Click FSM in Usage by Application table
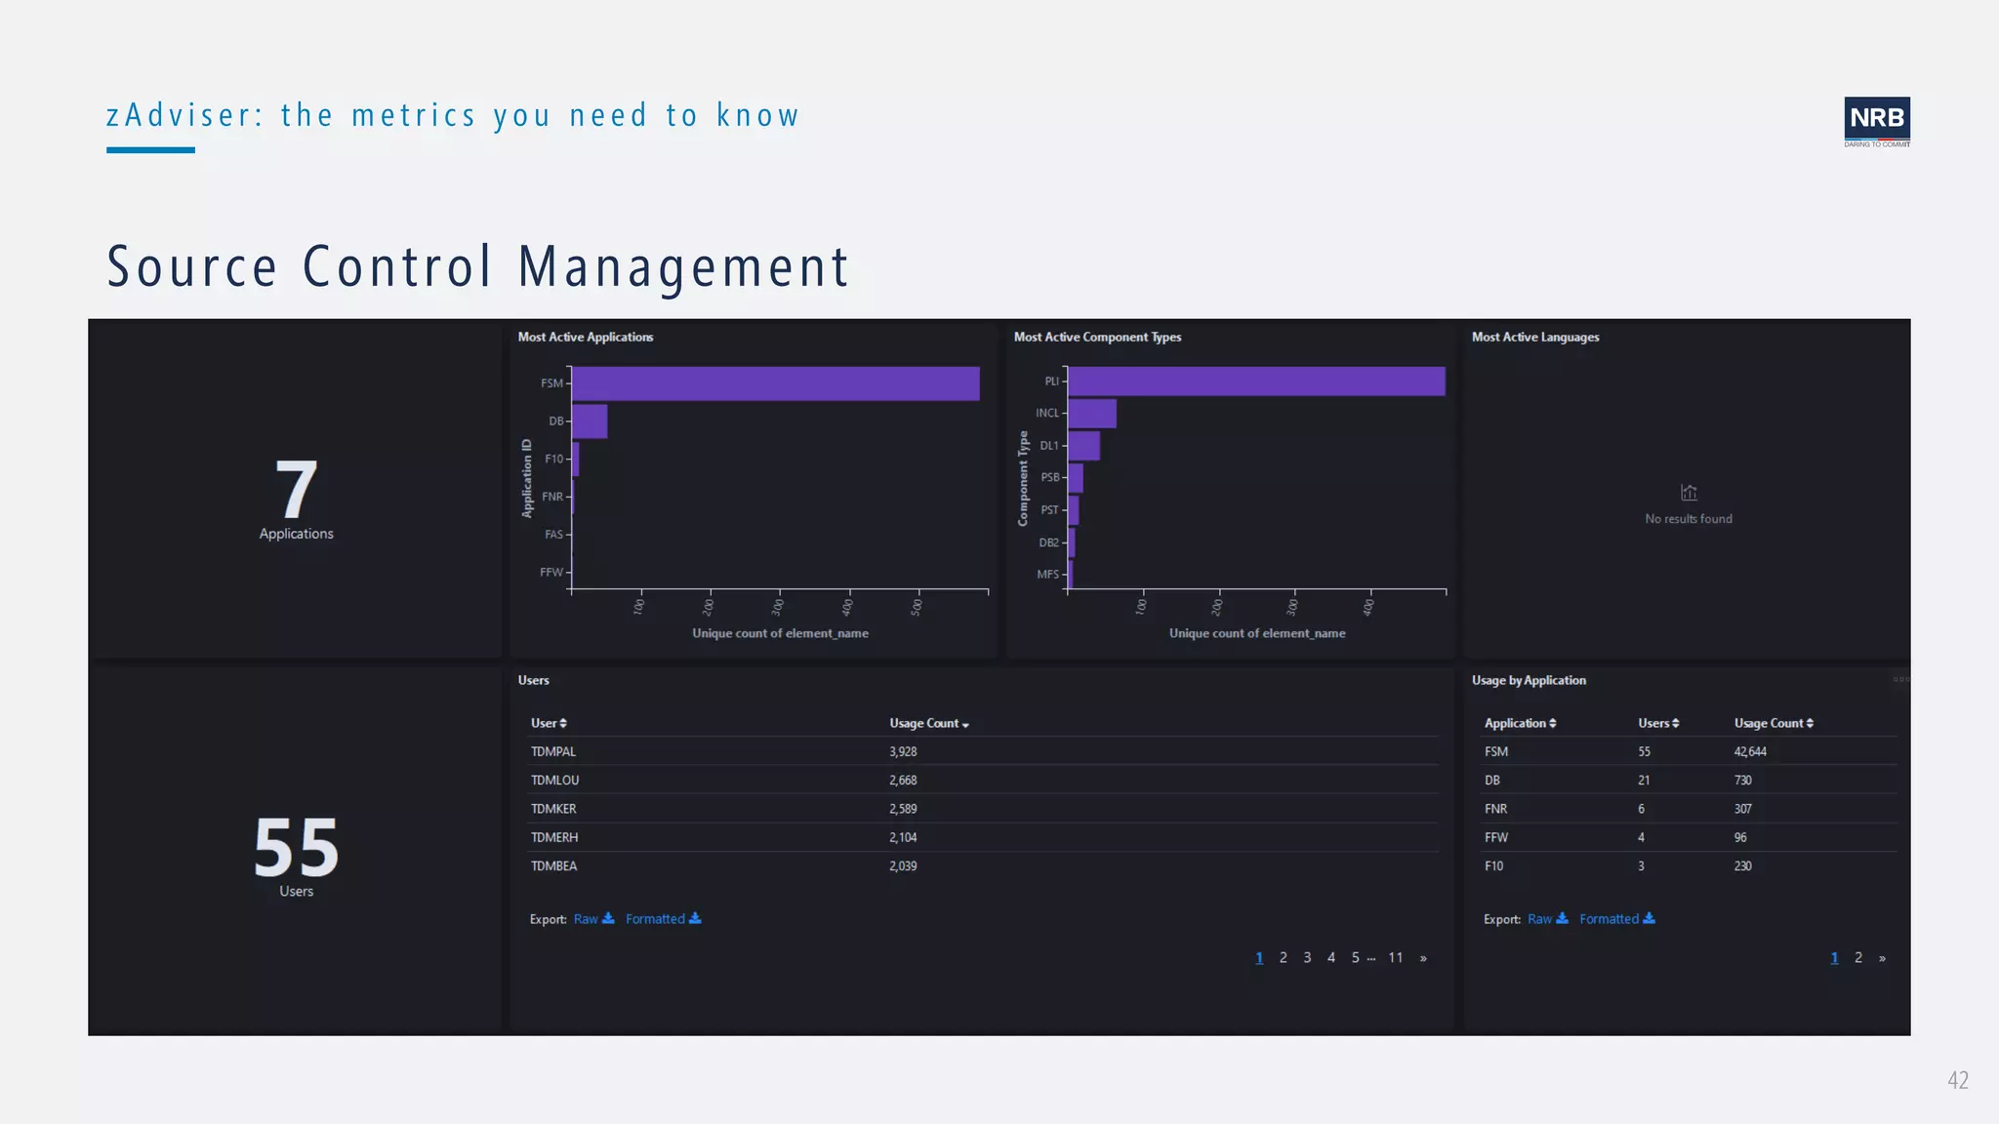1999x1124 pixels. [x=1495, y=751]
